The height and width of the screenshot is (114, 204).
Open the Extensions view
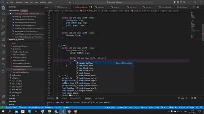[3, 33]
